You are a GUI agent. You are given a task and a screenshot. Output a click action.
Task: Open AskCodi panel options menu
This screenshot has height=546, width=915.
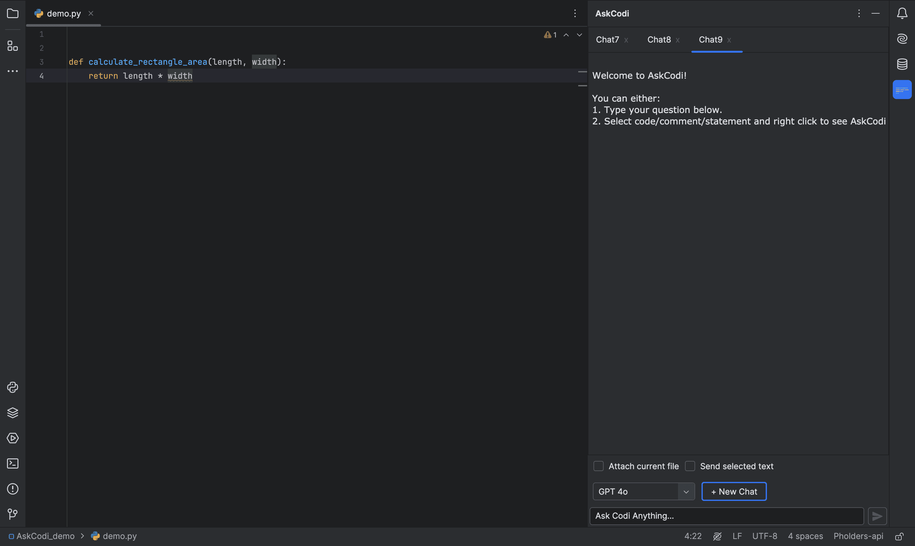pos(859,14)
